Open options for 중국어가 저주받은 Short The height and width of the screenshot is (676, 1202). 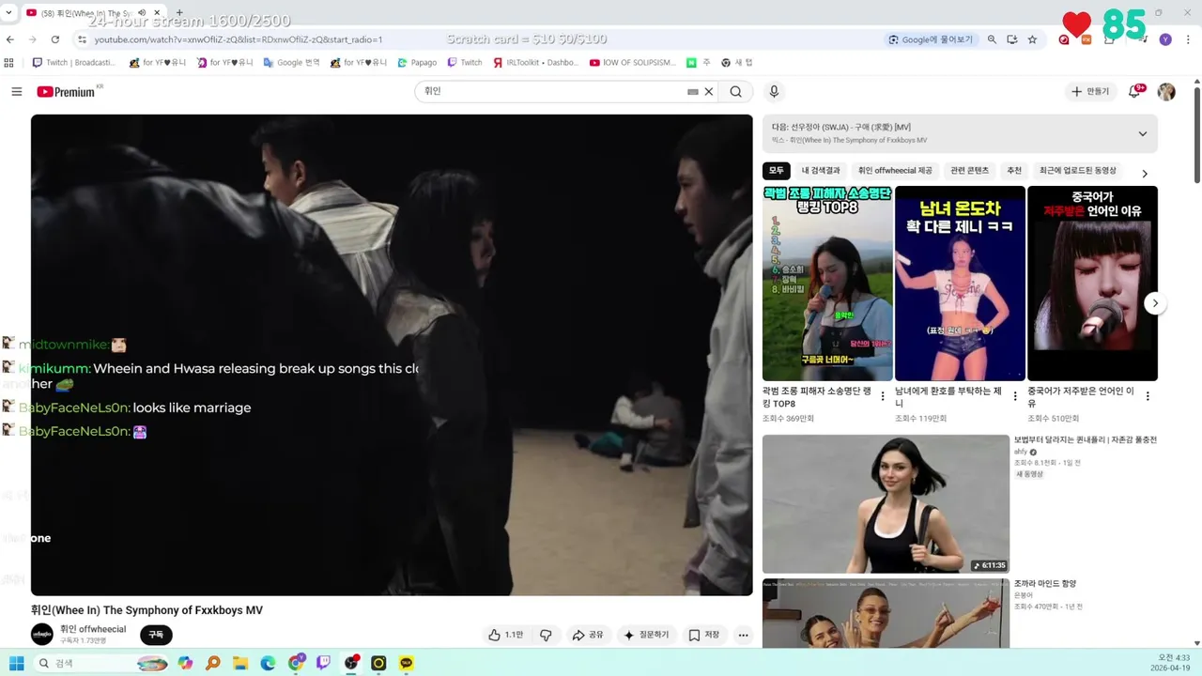[x=1148, y=396]
